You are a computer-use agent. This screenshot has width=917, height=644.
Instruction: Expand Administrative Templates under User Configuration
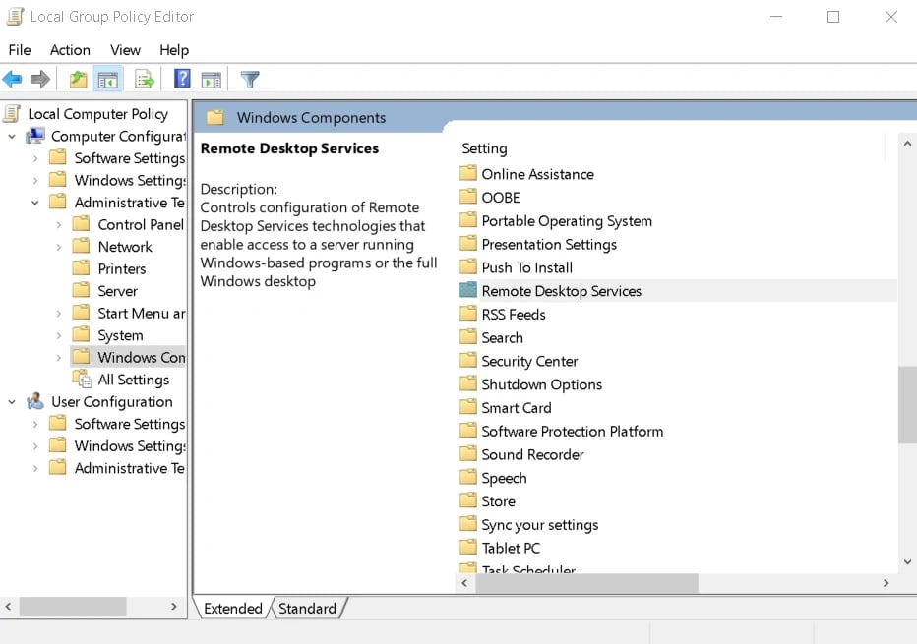[35, 469]
